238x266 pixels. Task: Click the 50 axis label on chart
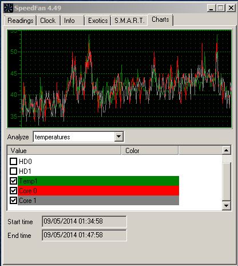point(14,52)
